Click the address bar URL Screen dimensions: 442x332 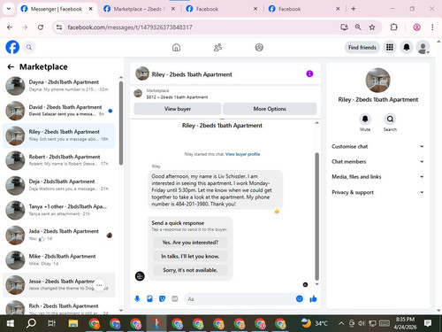[130, 27]
